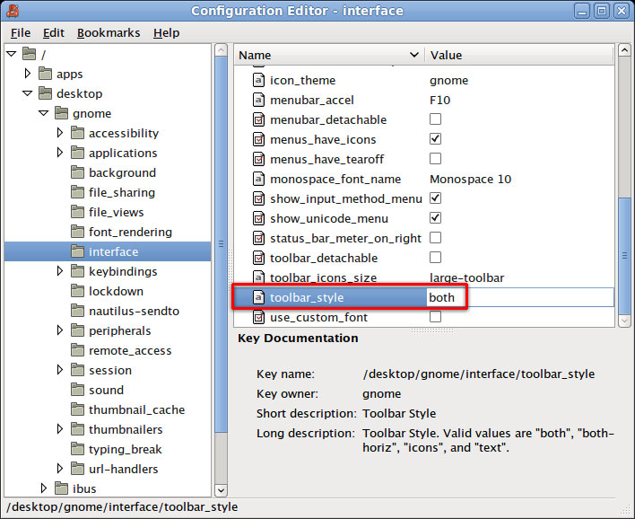635x519 pixels.
Task: Toggle the menubar_detachable checkbox
Action: (x=435, y=119)
